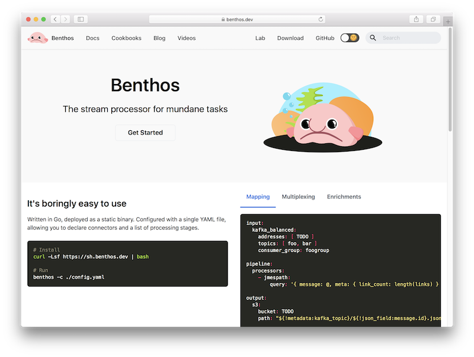Click the 'consumer_group: foogroup' line

tap(293, 250)
